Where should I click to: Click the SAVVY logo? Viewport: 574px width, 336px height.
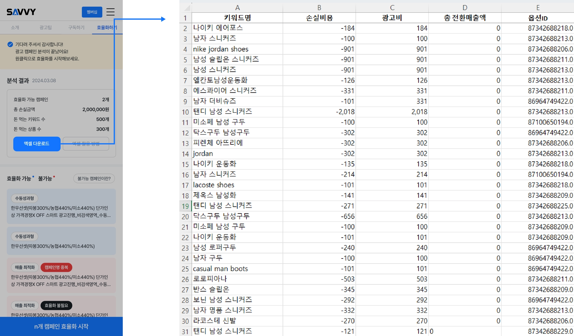pyautogui.click(x=21, y=12)
